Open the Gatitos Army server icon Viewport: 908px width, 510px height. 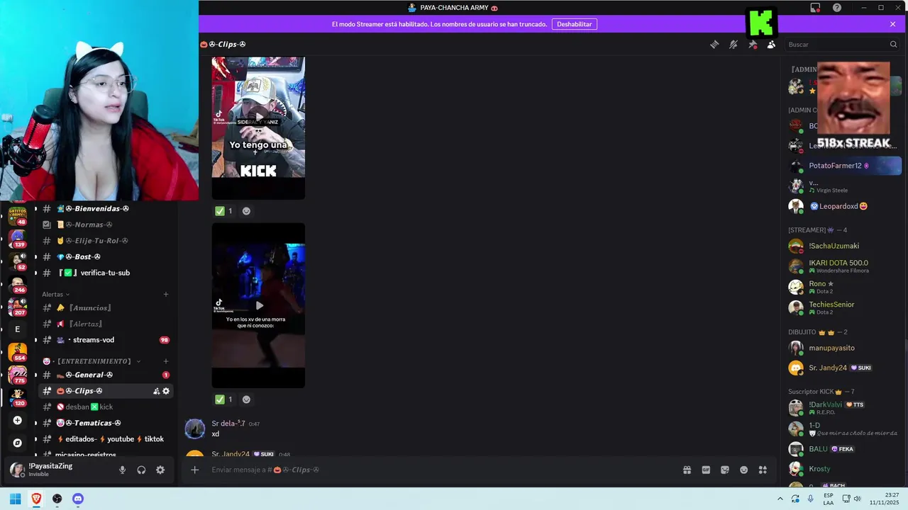point(18,215)
